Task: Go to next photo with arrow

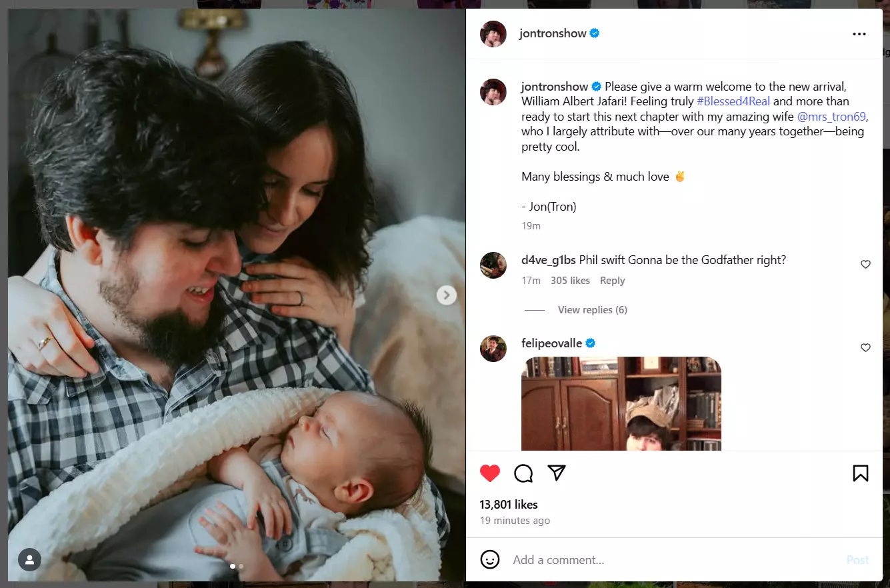Action: [x=447, y=295]
